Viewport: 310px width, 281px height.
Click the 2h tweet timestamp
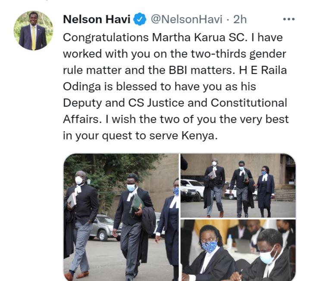240,19
